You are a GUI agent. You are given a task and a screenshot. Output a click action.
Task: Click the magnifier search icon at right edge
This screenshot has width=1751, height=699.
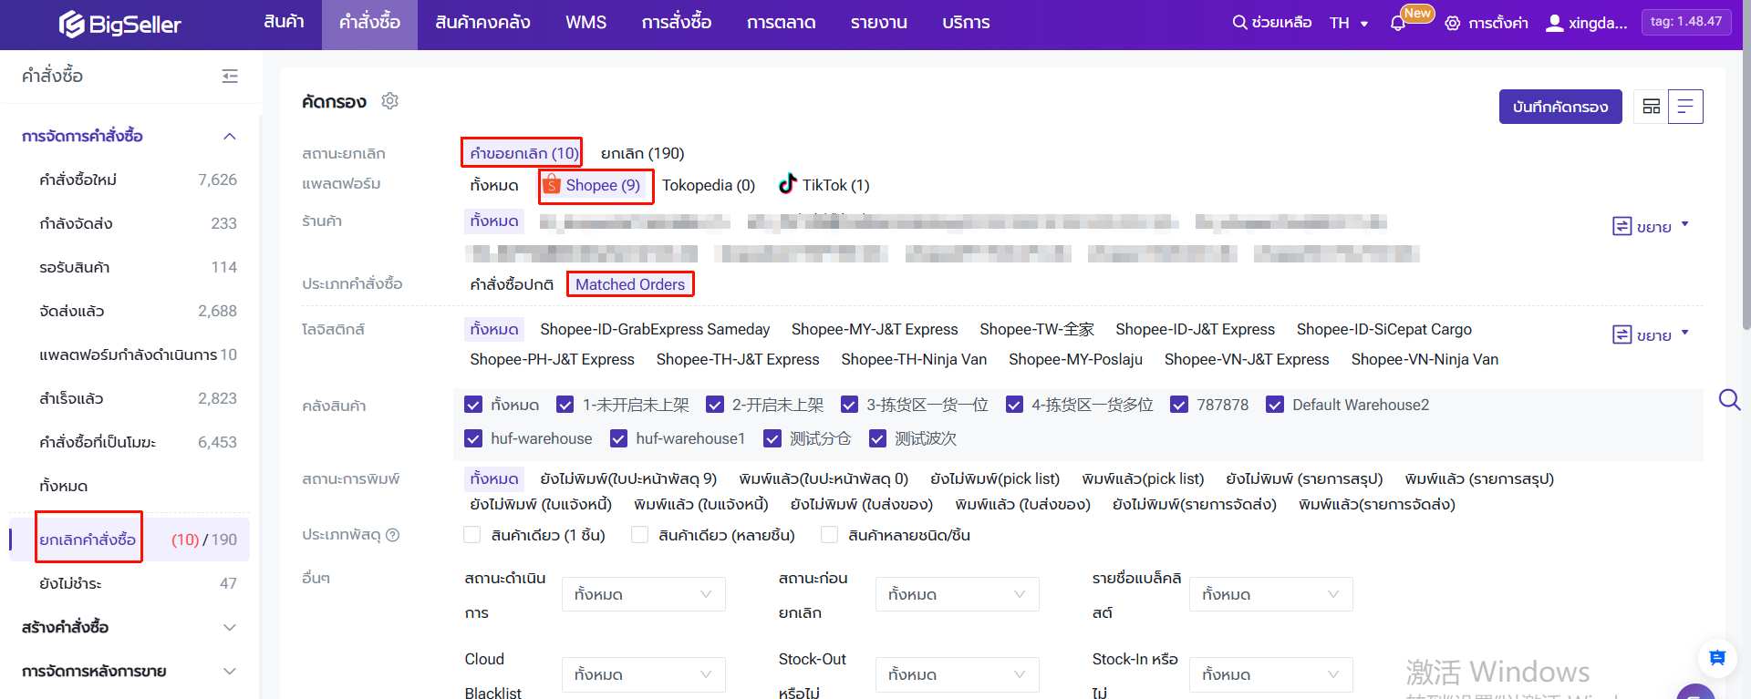pyautogui.click(x=1729, y=400)
